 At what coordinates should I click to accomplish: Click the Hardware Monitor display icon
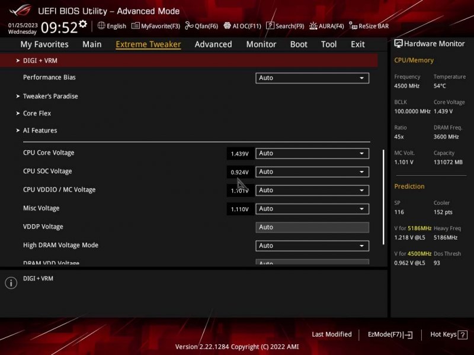[398, 43]
